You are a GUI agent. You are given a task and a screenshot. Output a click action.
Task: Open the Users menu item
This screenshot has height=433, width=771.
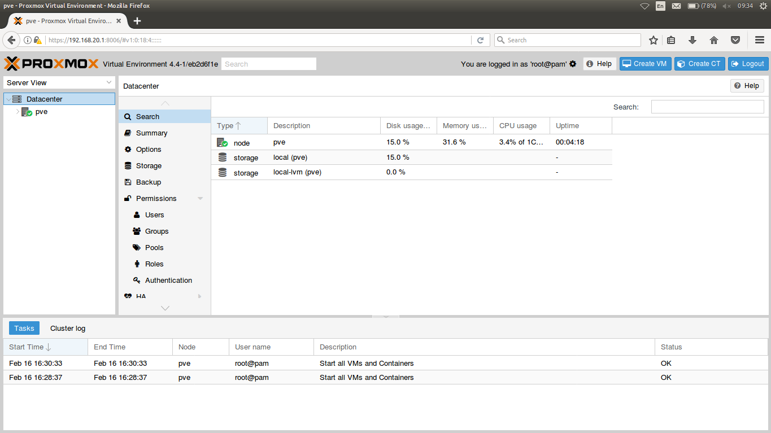(164, 215)
